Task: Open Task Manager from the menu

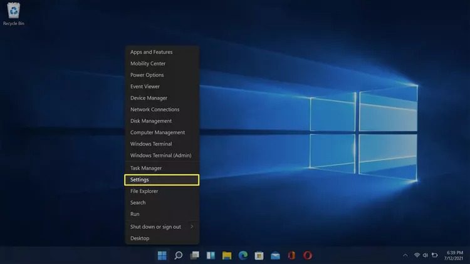Action: [162, 168]
